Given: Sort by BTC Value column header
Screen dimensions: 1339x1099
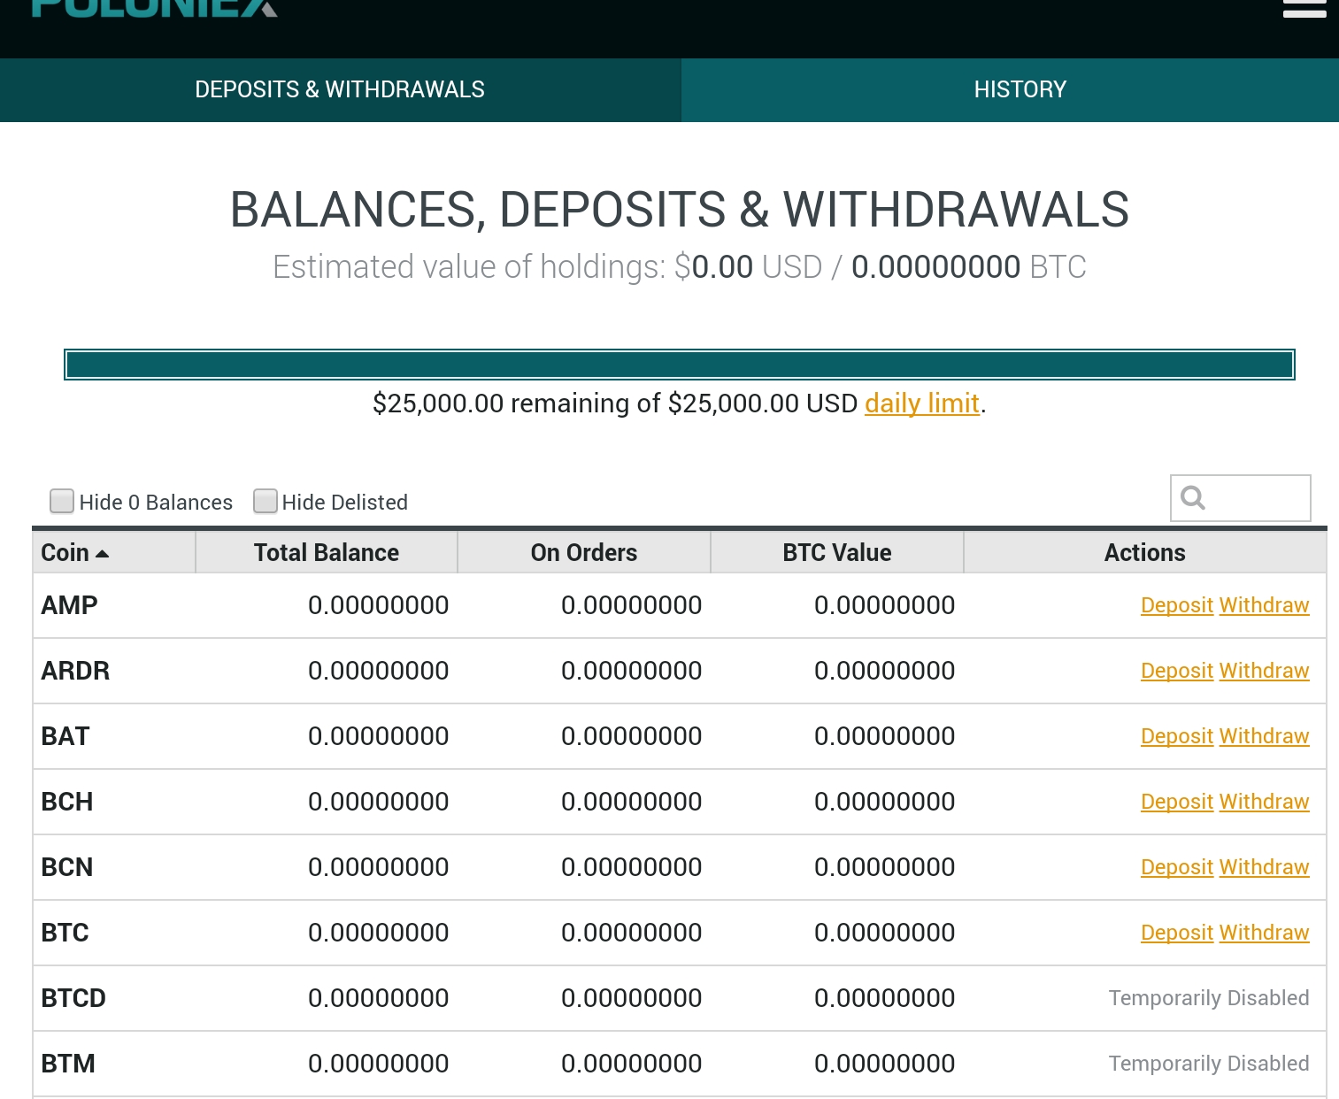Looking at the screenshot, I should [x=837, y=553].
